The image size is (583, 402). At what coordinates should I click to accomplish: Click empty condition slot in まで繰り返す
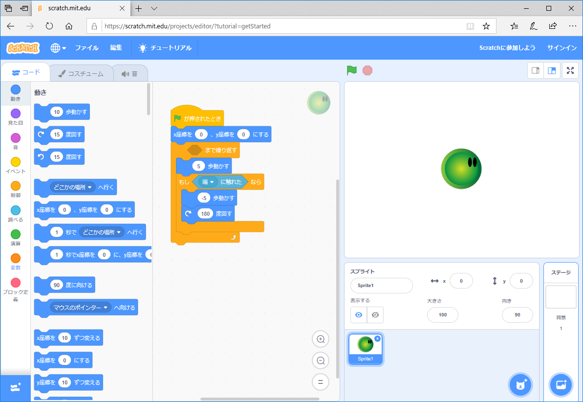tap(194, 150)
